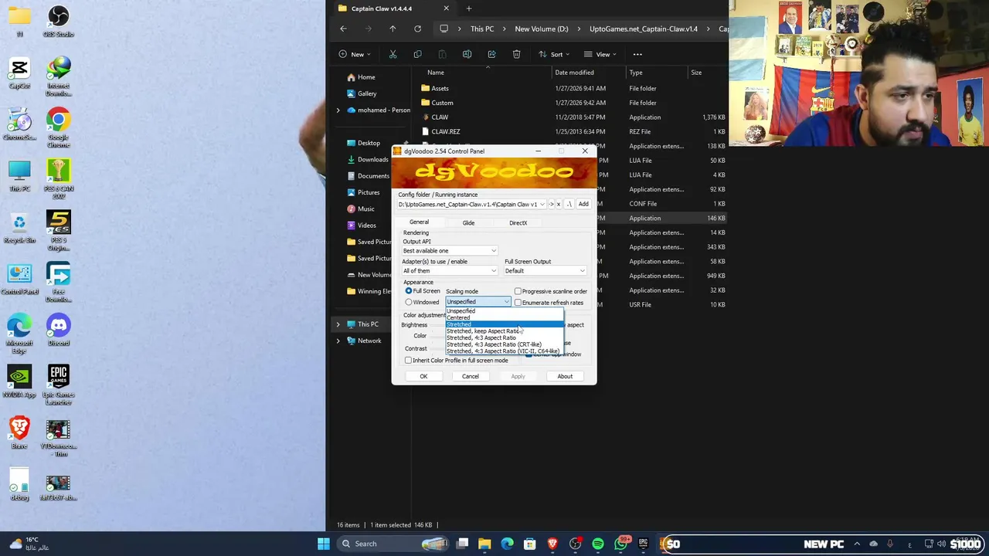The width and height of the screenshot is (989, 556).
Task: Choose Centered scaling mode option
Action: [x=504, y=317]
